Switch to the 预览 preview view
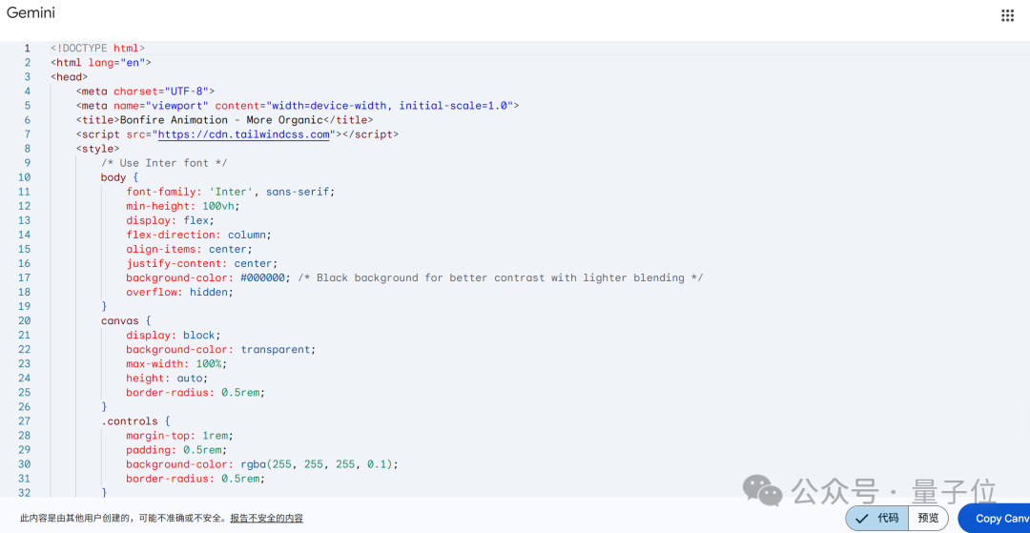 [928, 518]
